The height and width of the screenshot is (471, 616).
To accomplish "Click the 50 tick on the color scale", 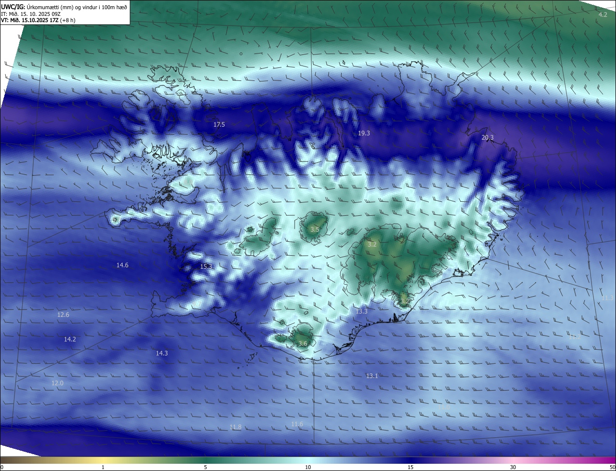I will pos(612,467).
